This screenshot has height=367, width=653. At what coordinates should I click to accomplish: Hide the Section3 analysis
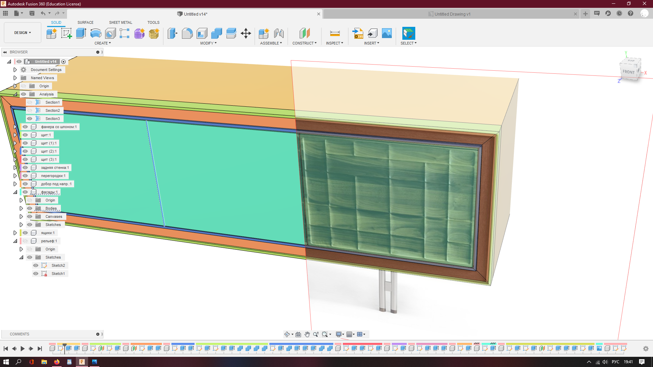[x=30, y=119]
